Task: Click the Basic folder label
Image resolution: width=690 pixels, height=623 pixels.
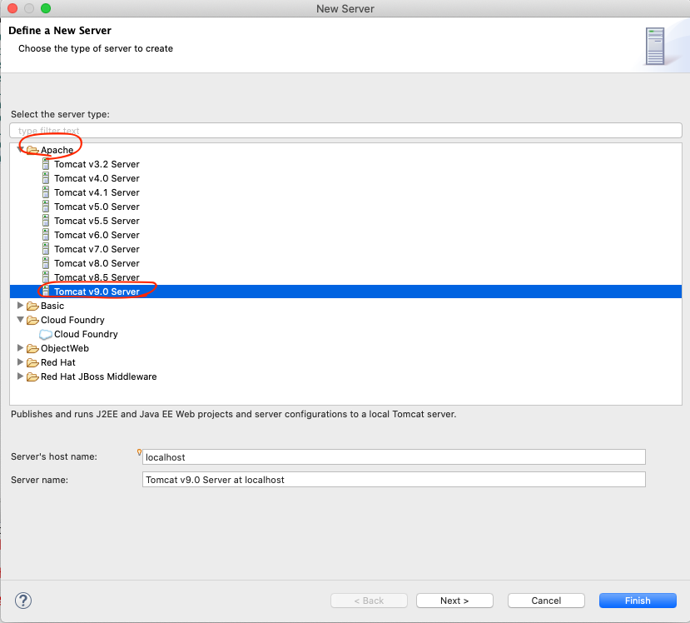Action: [x=52, y=306]
